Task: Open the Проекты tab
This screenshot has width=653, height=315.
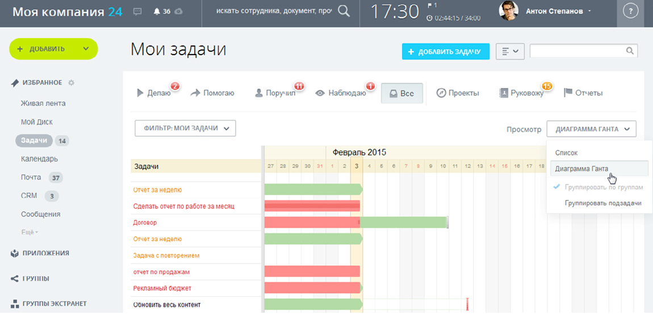Action: pyautogui.click(x=458, y=93)
